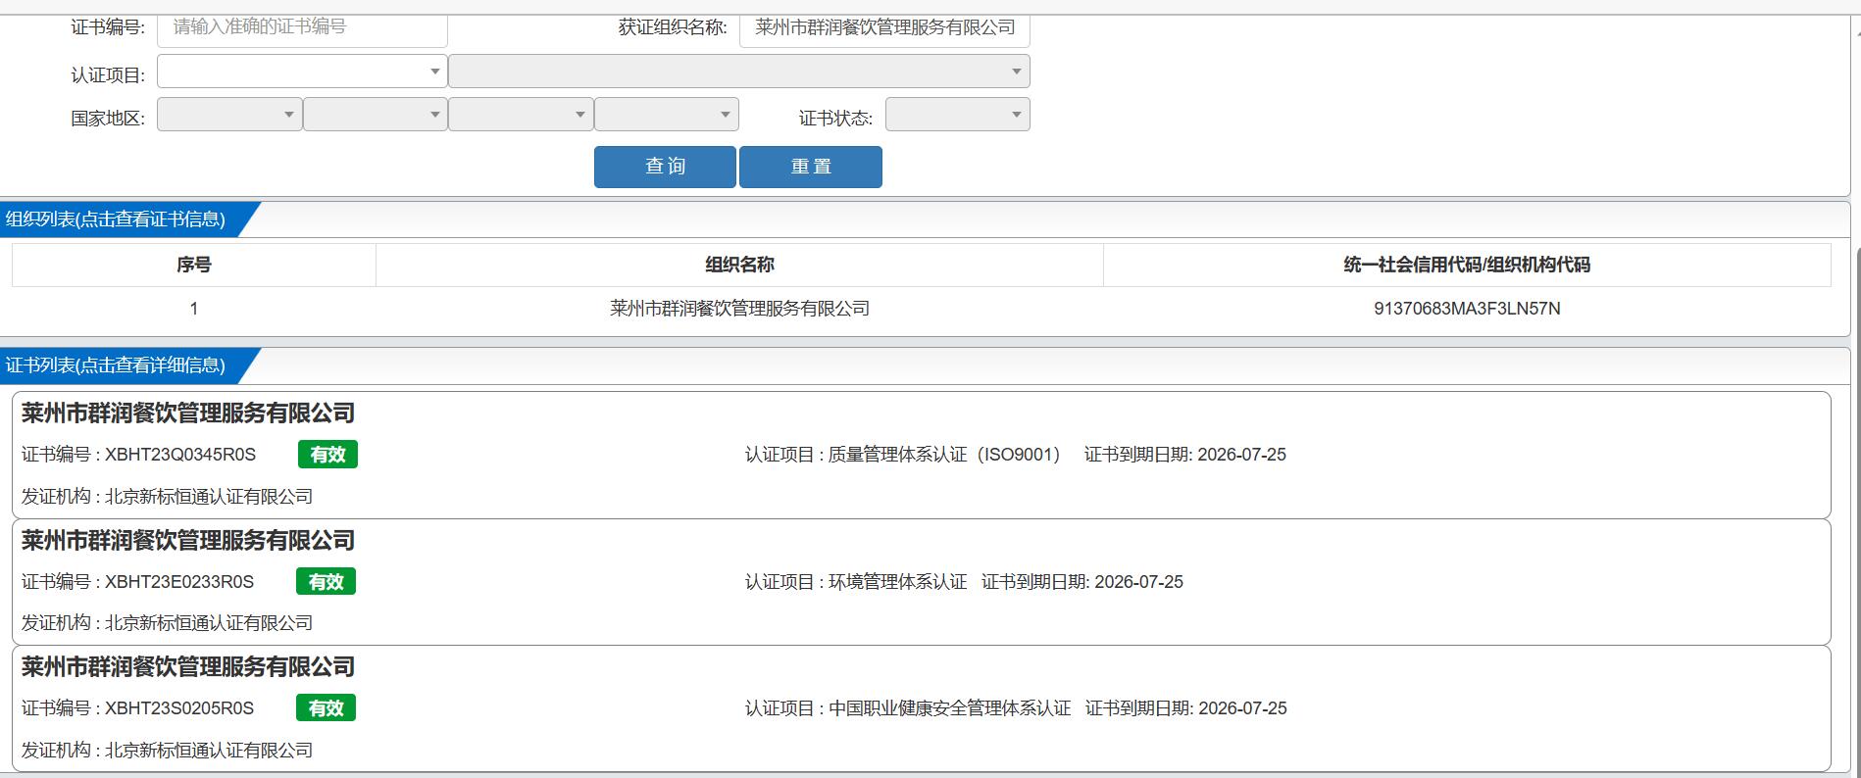Click the 证书编号 input field

(302, 28)
